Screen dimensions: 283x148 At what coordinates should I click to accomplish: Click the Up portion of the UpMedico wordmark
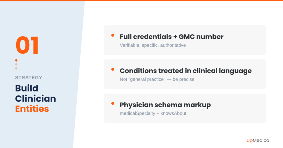[x=250, y=140]
